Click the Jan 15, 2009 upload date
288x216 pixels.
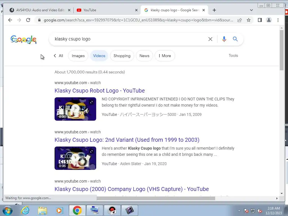click(190, 114)
